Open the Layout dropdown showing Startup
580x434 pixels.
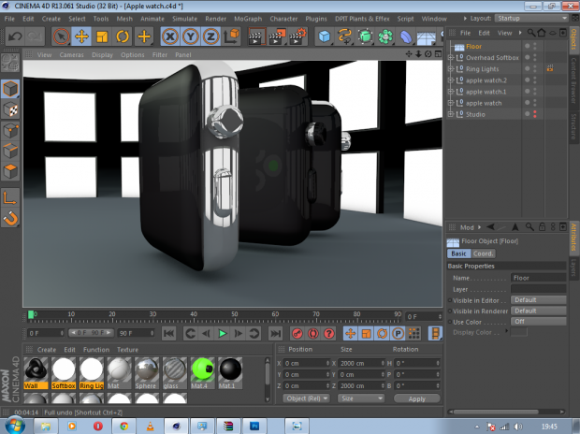point(531,19)
